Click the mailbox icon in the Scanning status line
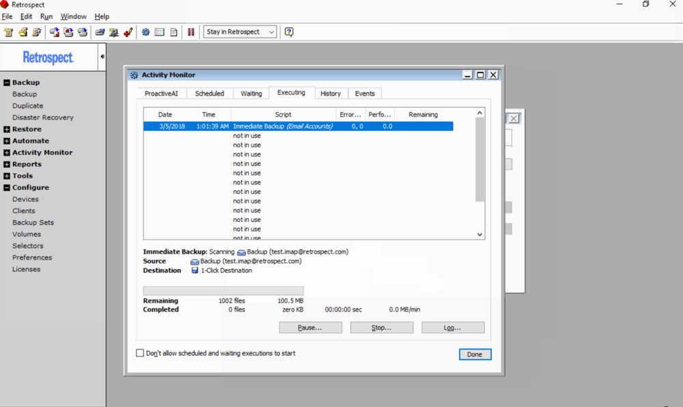The width and height of the screenshot is (683, 407). (241, 253)
